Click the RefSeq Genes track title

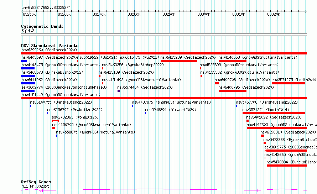click(x=36, y=182)
